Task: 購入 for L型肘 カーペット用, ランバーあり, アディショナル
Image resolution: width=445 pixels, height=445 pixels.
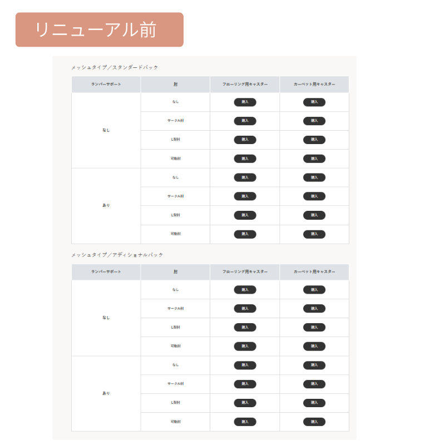Action: [x=314, y=402]
